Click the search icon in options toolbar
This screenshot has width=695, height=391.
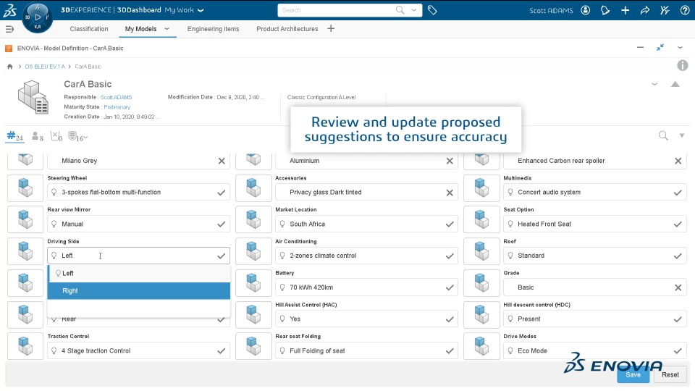663,135
